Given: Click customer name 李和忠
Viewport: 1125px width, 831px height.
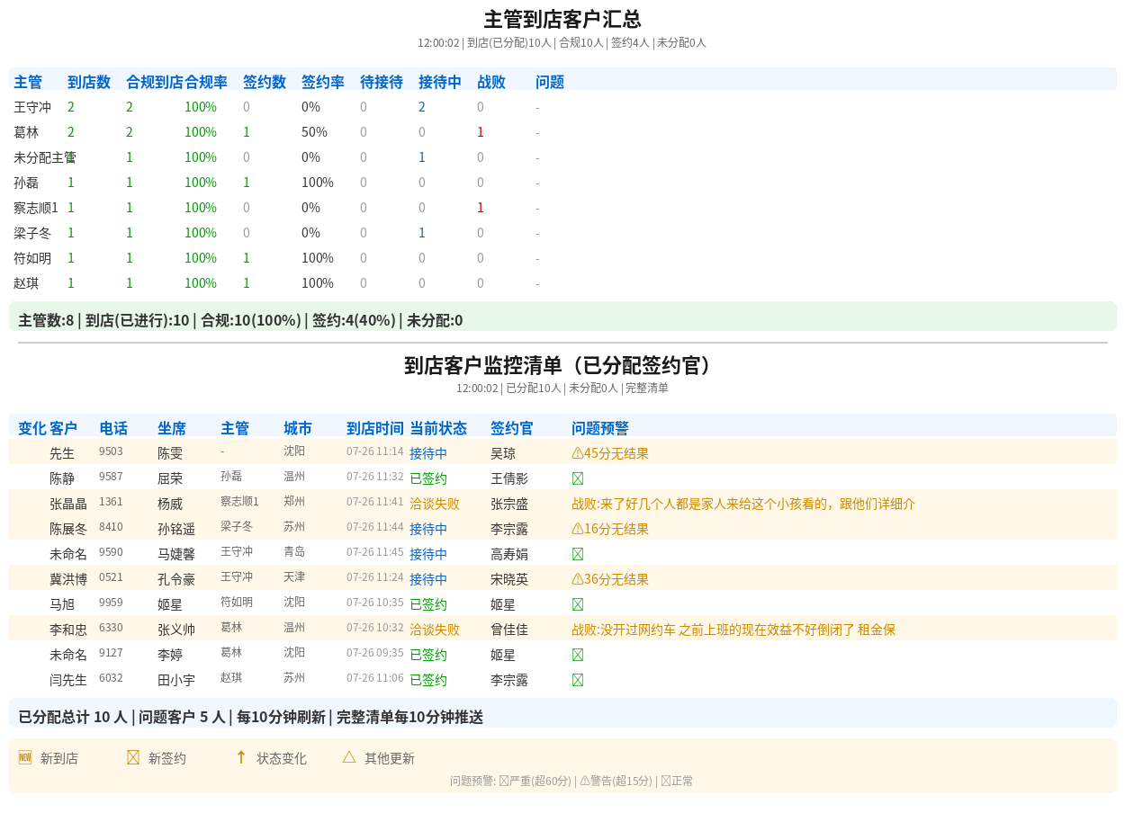Looking at the screenshot, I should [68, 630].
